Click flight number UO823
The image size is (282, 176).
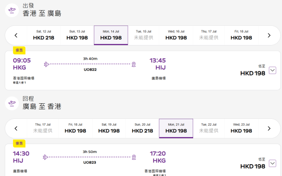pos(90,162)
